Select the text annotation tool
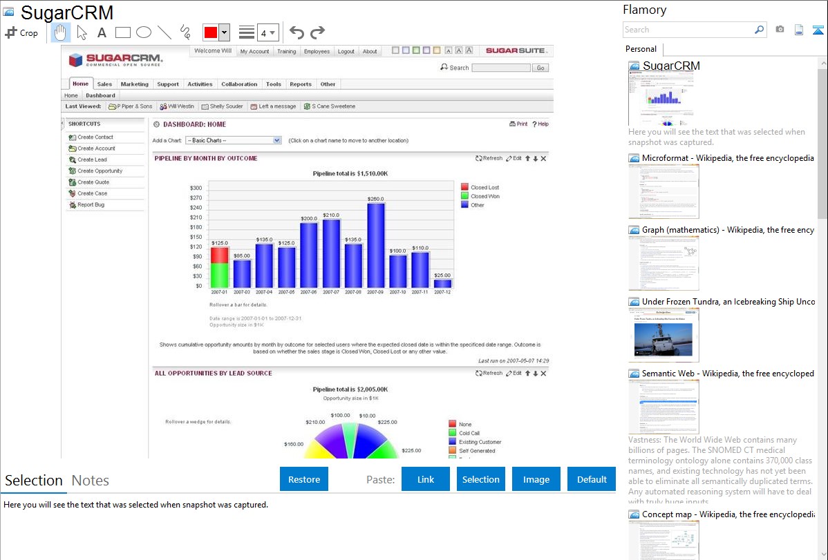 click(x=102, y=32)
